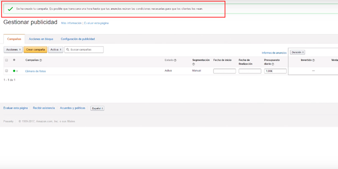Click the help icon next to Campañas header
This screenshot has height=169, width=338.
41,60
